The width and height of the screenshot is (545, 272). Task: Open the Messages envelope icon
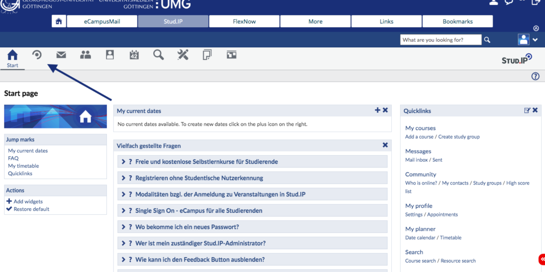pyautogui.click(x=61, y=55)
